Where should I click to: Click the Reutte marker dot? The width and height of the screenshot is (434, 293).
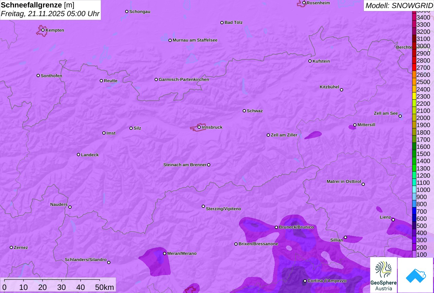point(101,81)
